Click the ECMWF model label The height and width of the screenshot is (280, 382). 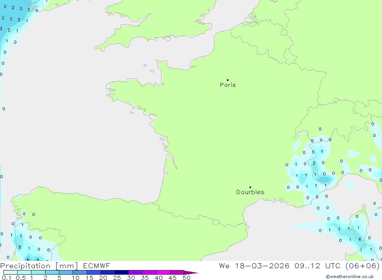coord(97,265)
